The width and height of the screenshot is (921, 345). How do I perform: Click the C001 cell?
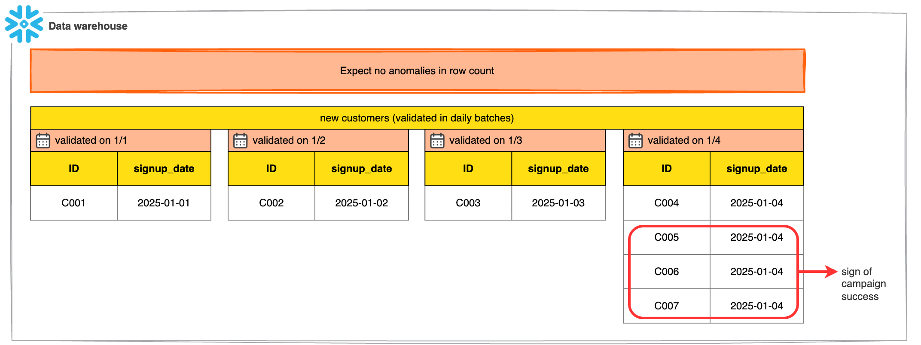pyautogui.click(x=73, y=203)
